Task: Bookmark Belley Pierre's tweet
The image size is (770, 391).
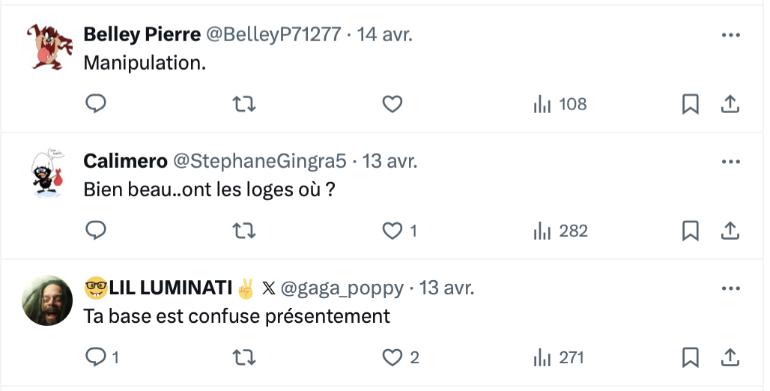Action: [x=691, y=104]
